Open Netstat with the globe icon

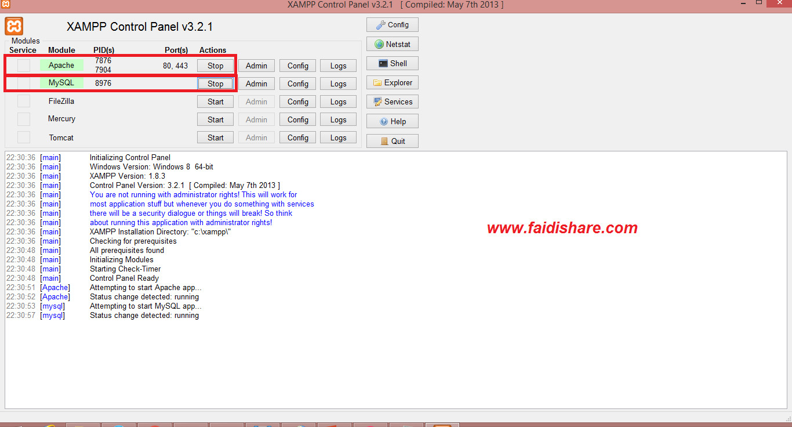pyautogui.click(x=393, y=44)
